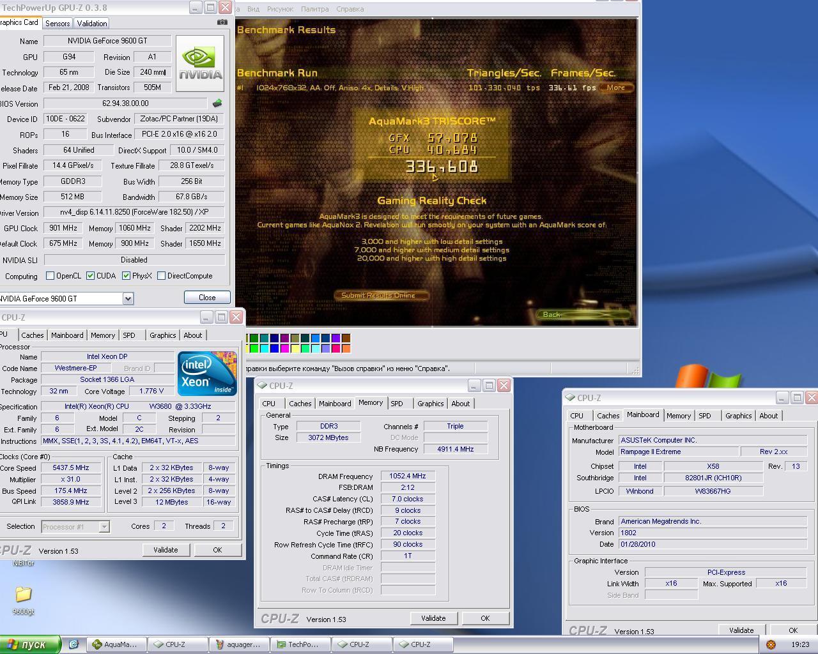Click OK in the left CPU-Z window

(217, 550)
